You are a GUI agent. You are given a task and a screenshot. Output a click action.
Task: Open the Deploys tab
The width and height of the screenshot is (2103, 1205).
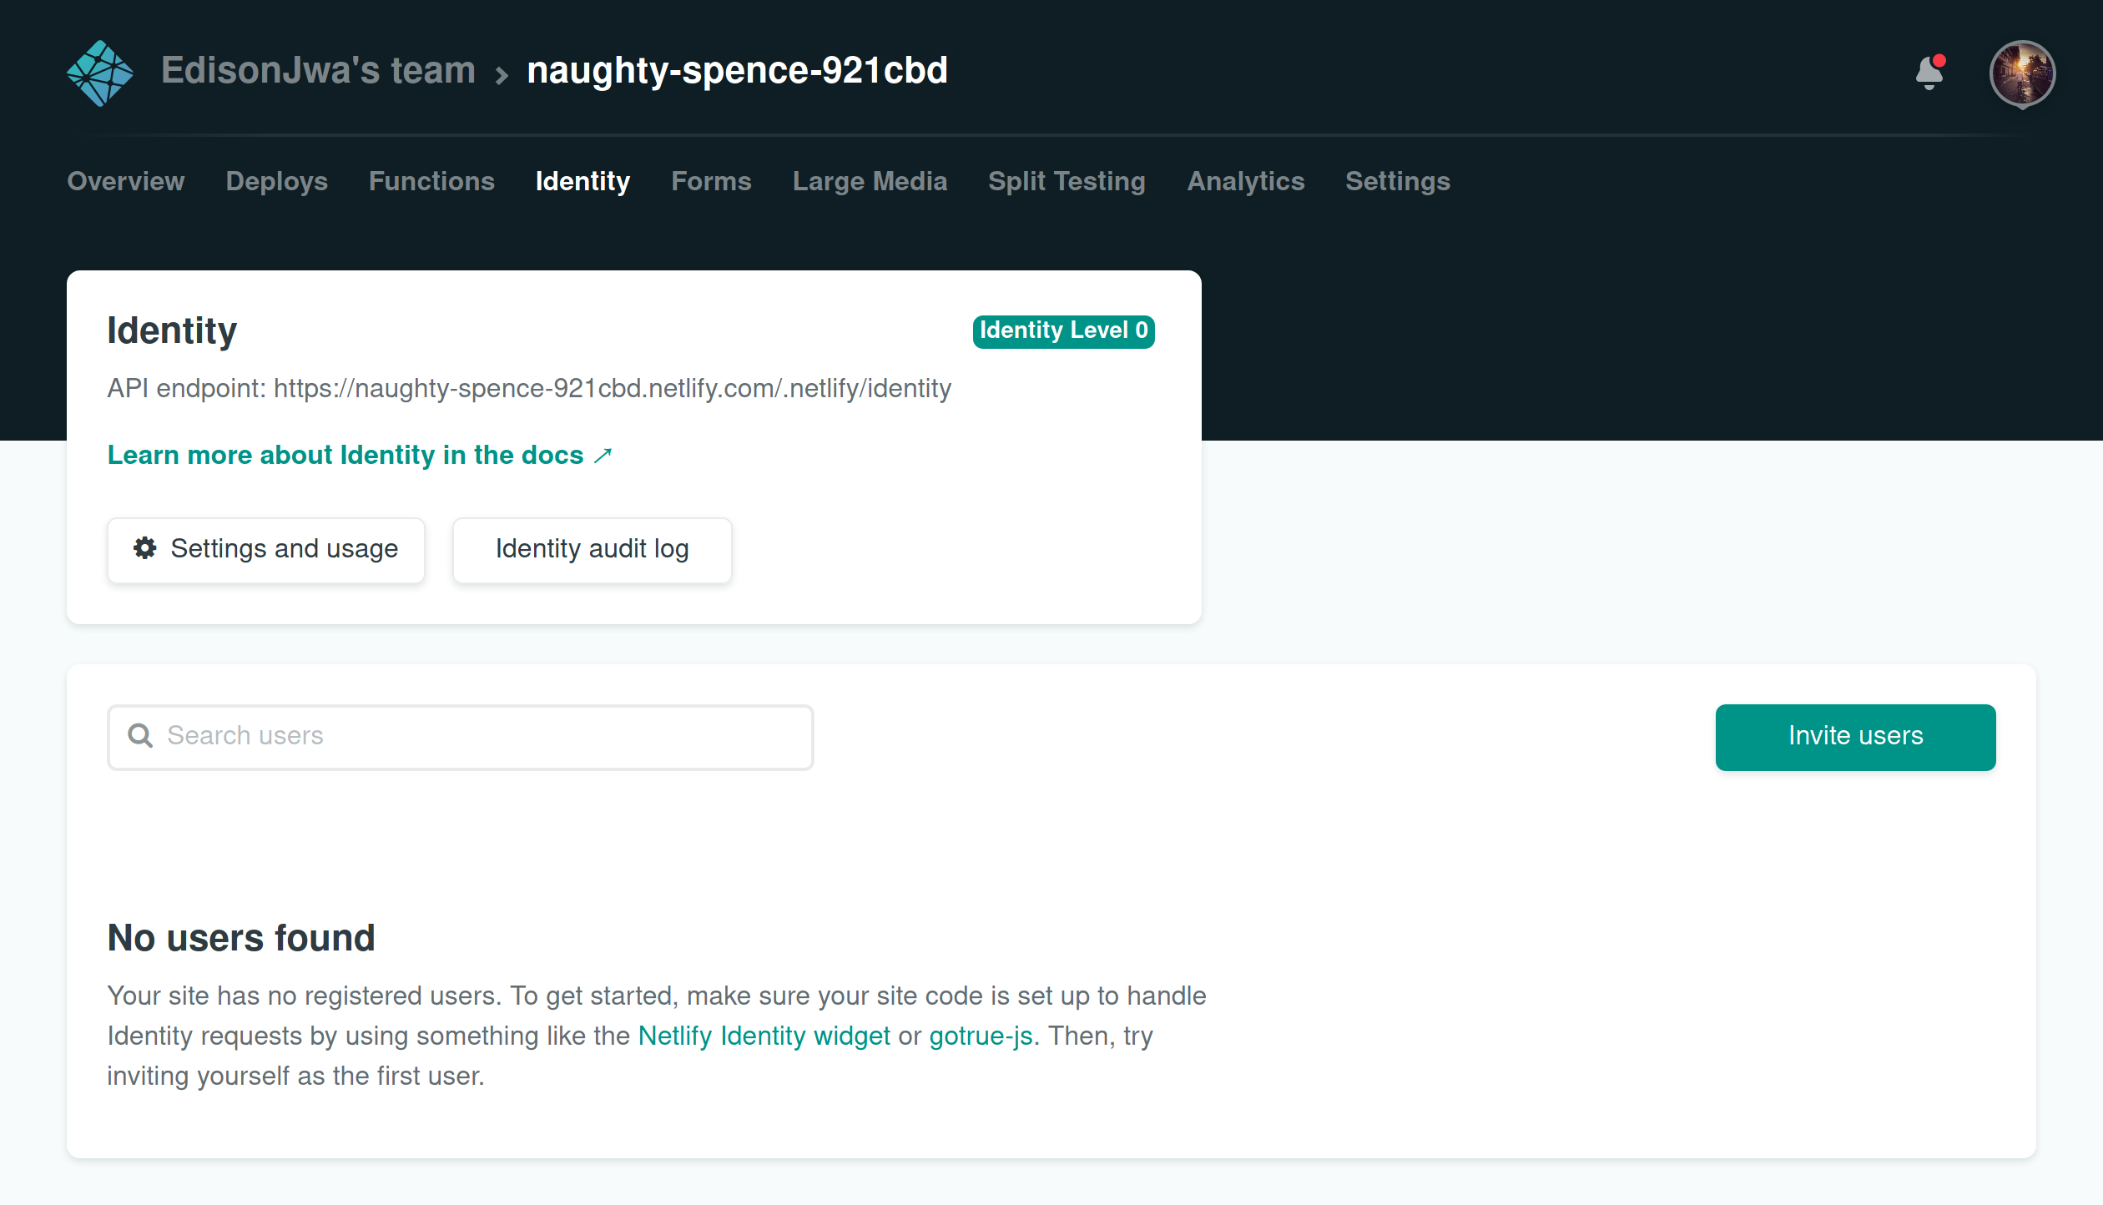pos(276,181)
